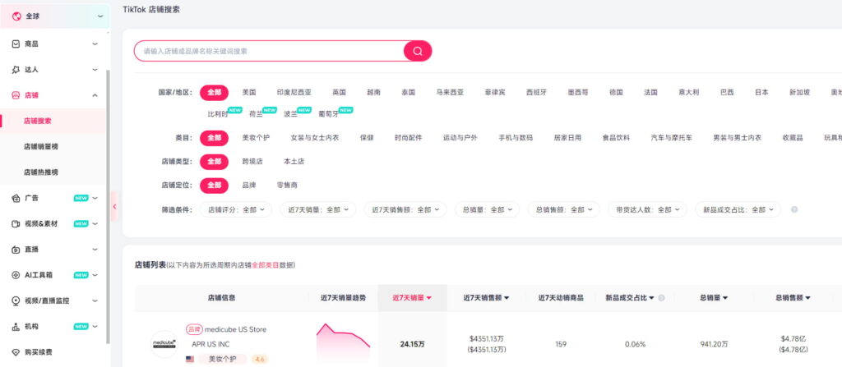
Task: Select 比利时 in the country filter
Action: click(x=217, y=114)
